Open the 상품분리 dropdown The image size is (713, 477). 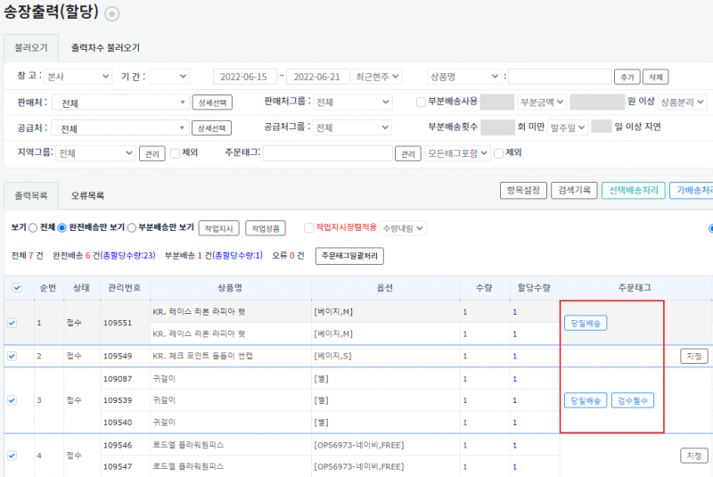pos(682,103)
